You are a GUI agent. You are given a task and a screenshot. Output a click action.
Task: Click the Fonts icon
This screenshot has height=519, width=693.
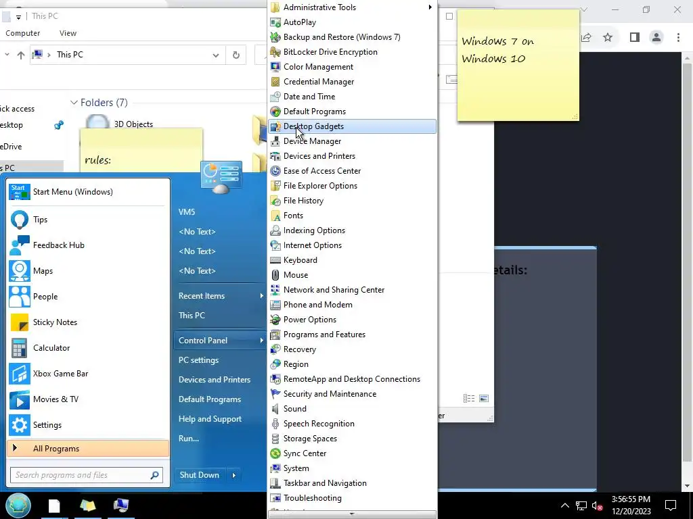pos(275,216)
